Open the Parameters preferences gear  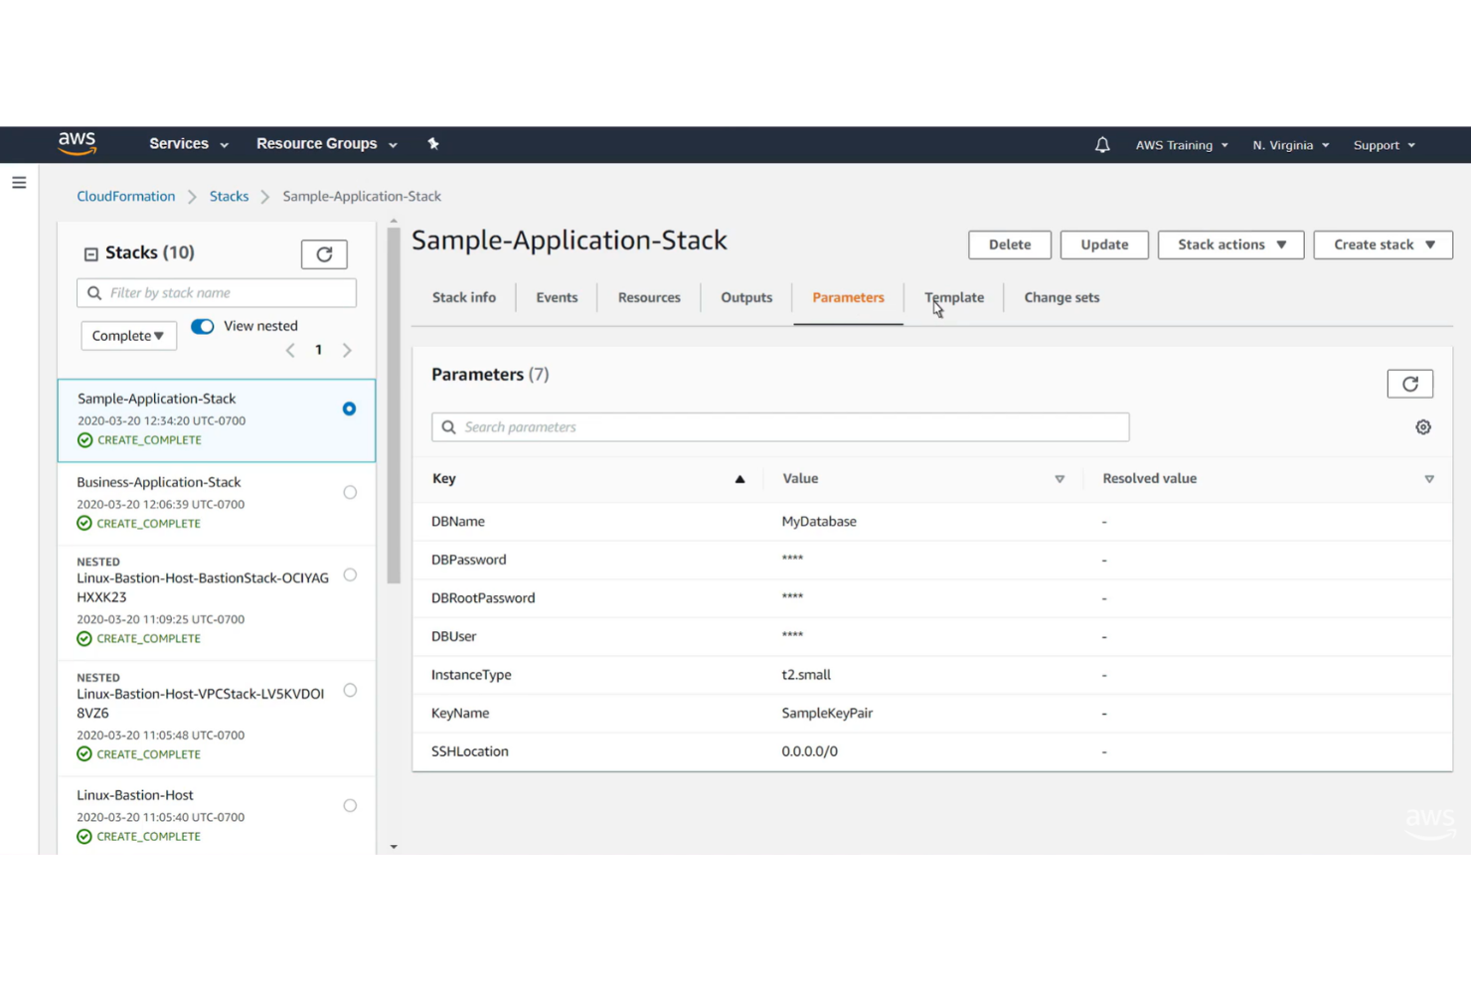pos(1422,426)
